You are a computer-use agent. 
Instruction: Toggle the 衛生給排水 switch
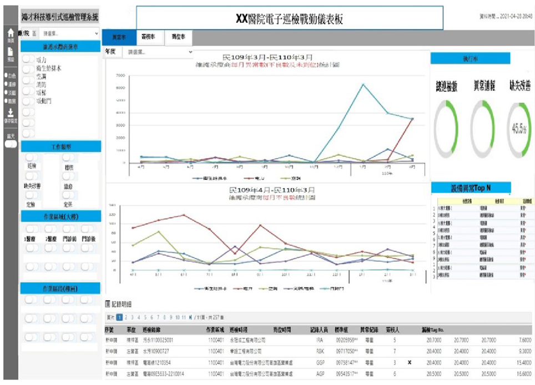click(29, 69)
